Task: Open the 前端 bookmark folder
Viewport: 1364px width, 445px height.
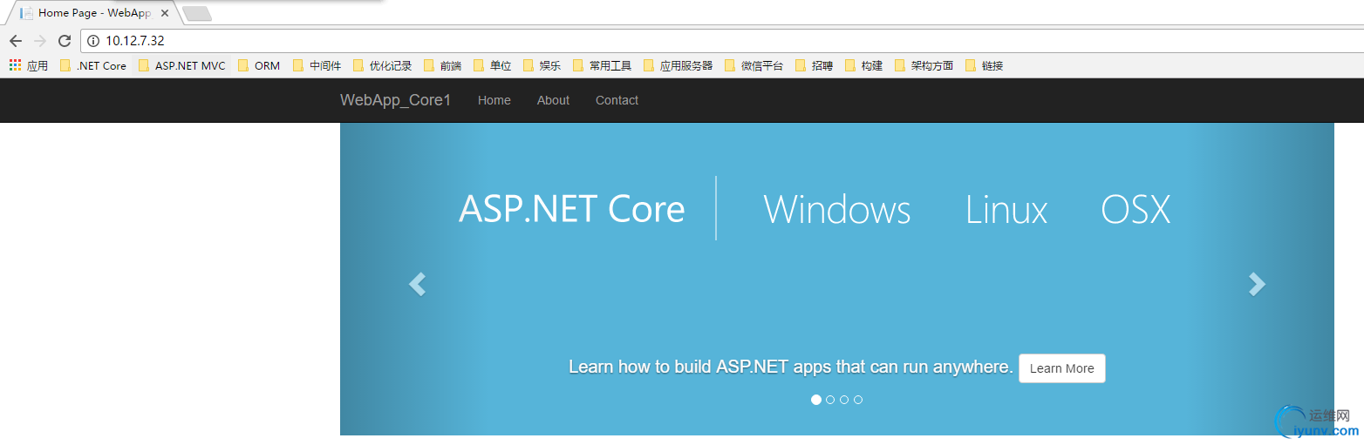Action: tap(442, 65)
